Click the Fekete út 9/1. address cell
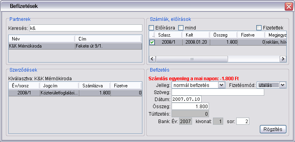 [x=108, y=46]
